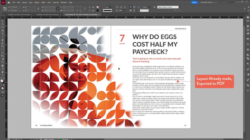Select the Scissors tool

pos(3,53)
